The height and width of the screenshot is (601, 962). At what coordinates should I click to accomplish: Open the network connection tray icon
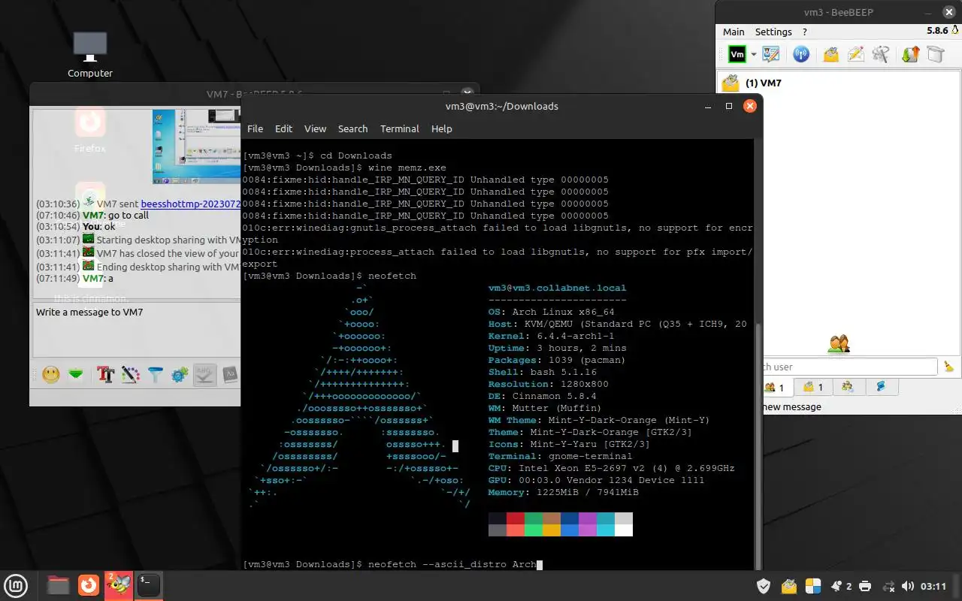[x=888, y=586]
